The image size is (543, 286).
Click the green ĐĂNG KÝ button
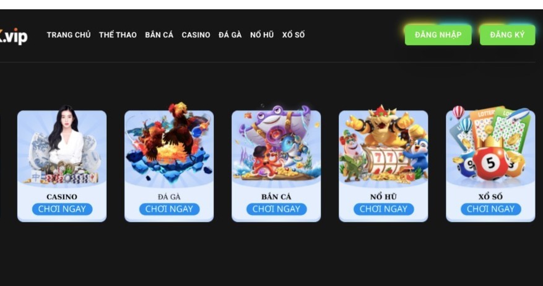tap(507, 35)
